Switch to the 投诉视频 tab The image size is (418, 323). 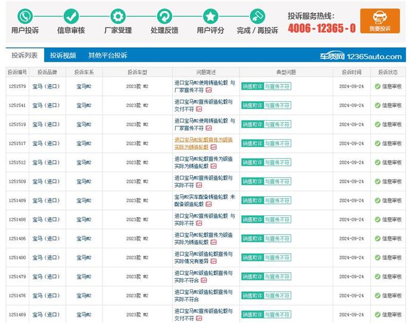(x=63, y=55)
